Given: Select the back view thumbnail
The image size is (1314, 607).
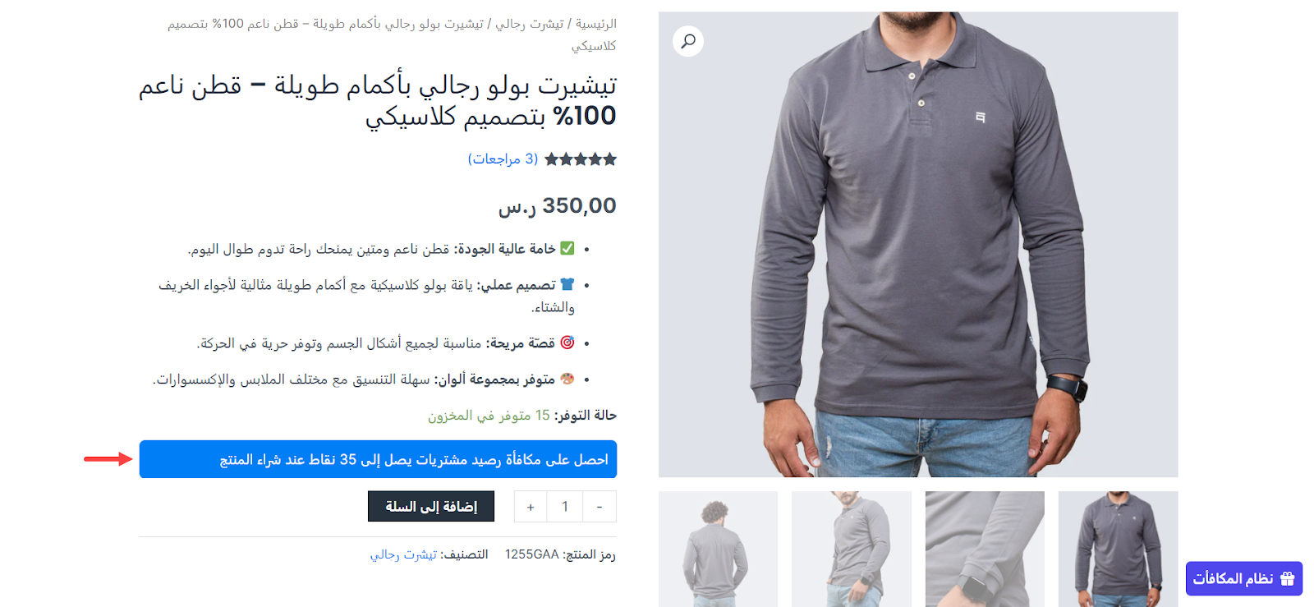Looking at the screenshot, I should tap(719, 549).
